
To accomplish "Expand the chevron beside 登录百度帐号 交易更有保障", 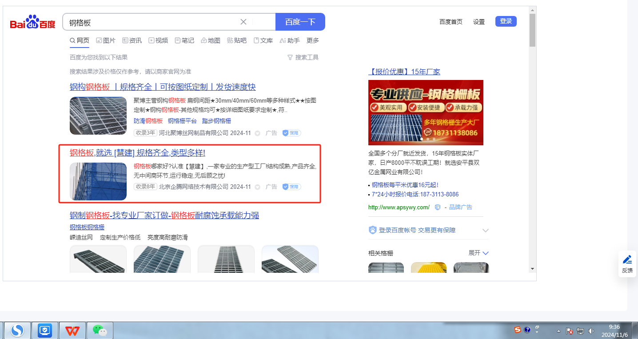I will click(486, 231).
